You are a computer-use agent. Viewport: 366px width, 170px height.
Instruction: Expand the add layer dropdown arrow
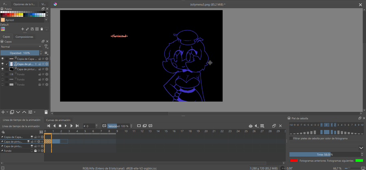click(x=7, y=112)
